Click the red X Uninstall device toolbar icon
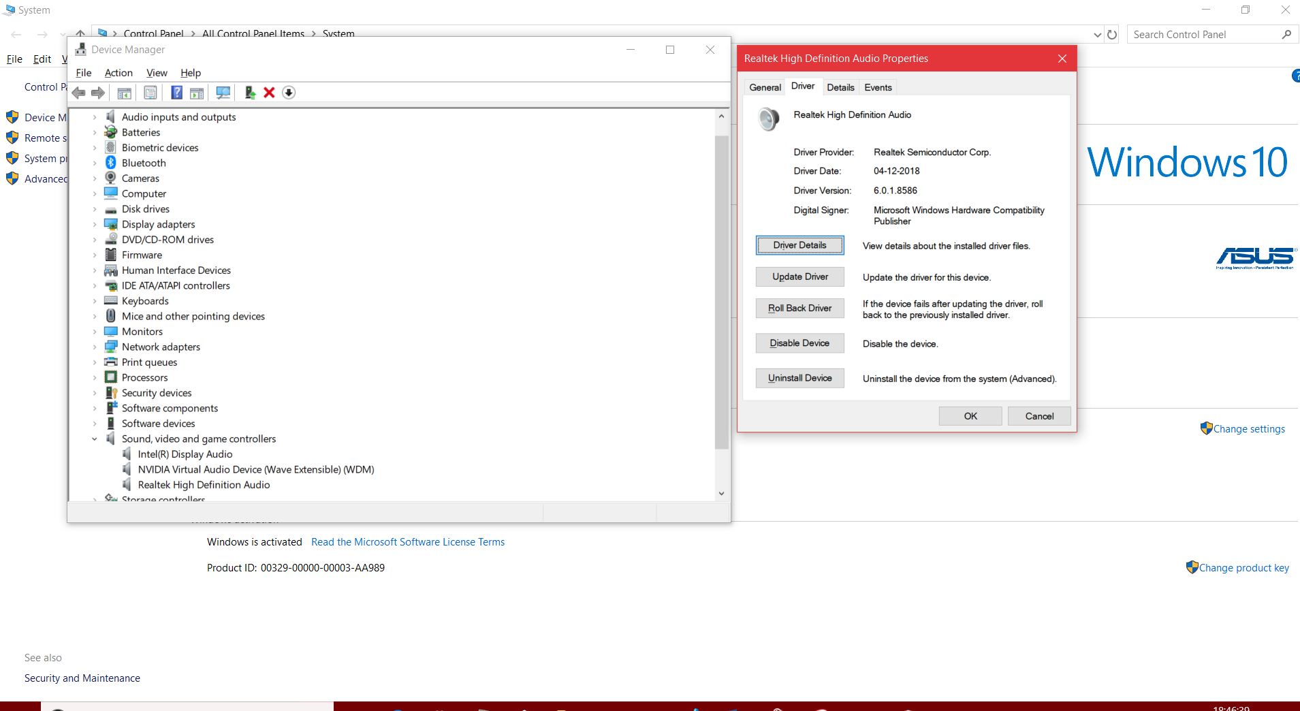Viewport: 1300px width, 711px height. (x=269, y=93)
